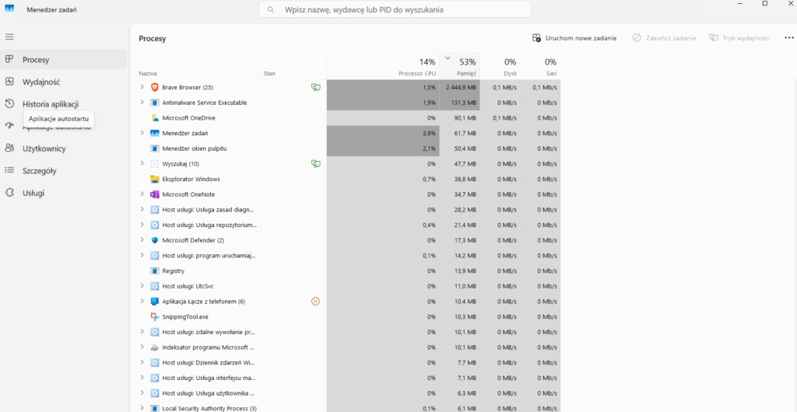Screen dimensions: 797x412
Task: Click the Host usługi: Dziennik zdarzeń icon
Action: (x=155, y=363)
